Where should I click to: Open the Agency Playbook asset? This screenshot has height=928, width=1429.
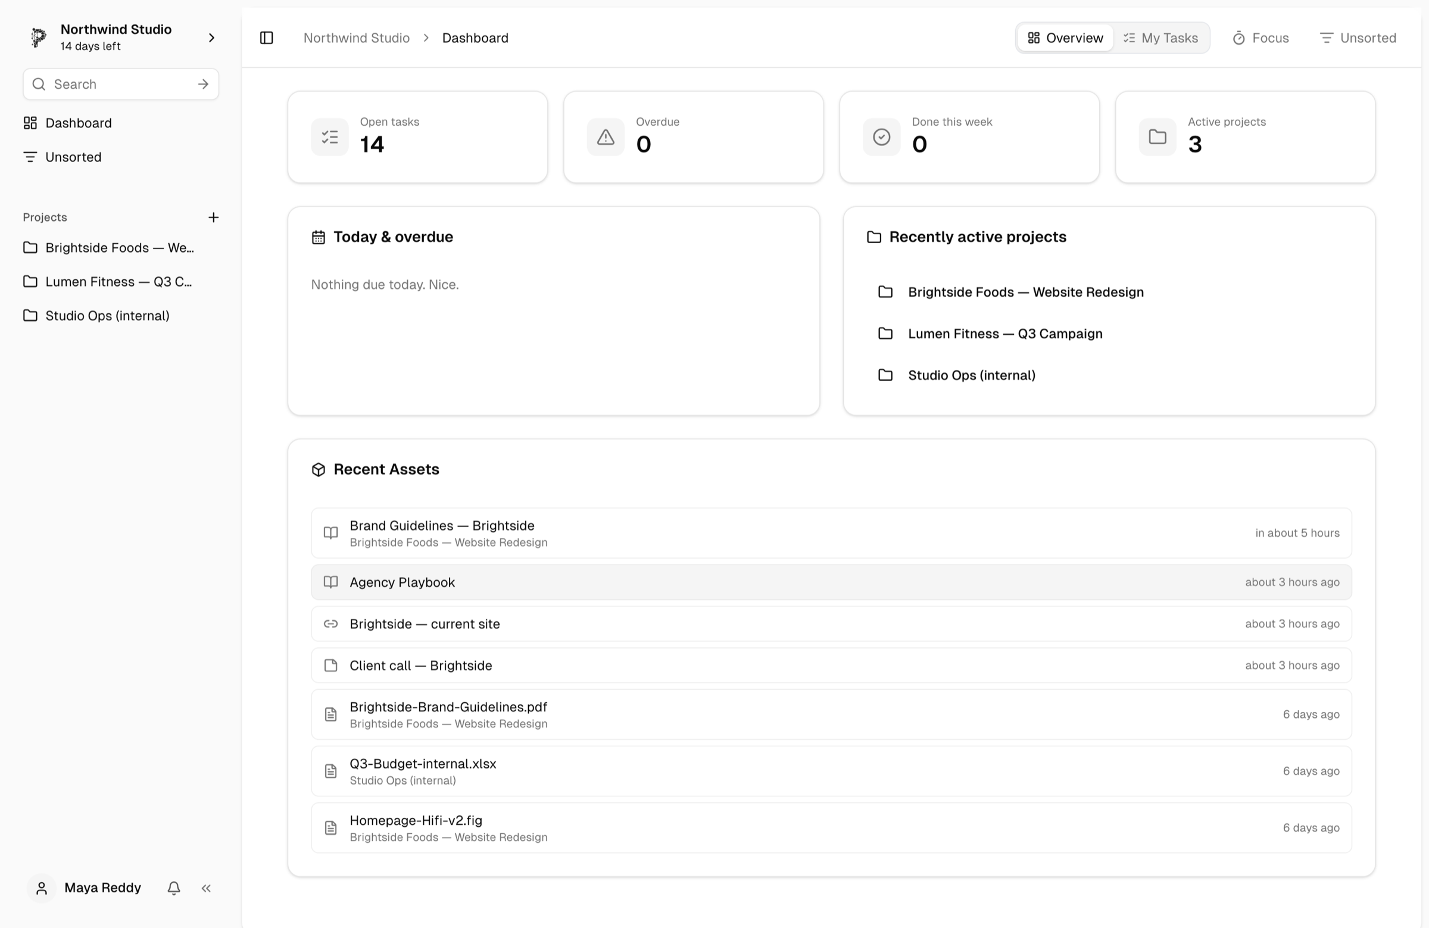(831, 582)
